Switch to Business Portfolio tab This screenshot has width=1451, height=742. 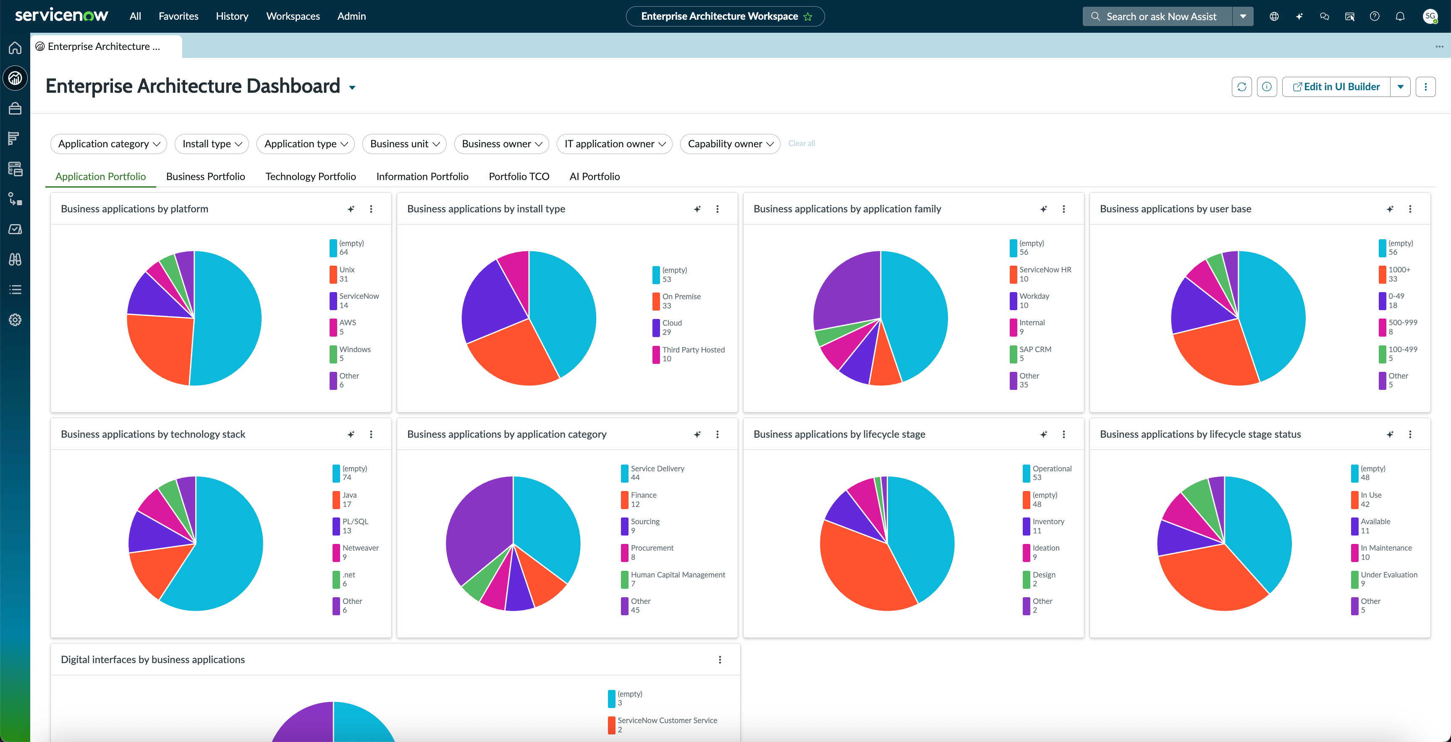click(206, 177)
